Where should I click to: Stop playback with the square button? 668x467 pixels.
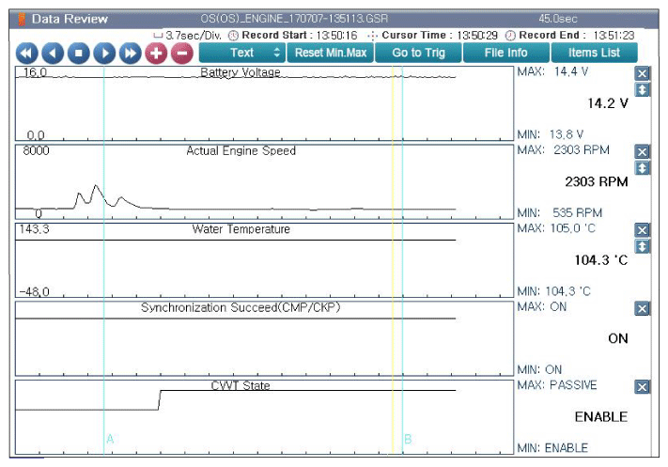[78, 54]
